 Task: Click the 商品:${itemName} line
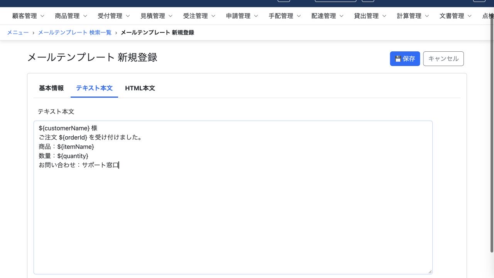pyautogui.click(x=66, y=146)
